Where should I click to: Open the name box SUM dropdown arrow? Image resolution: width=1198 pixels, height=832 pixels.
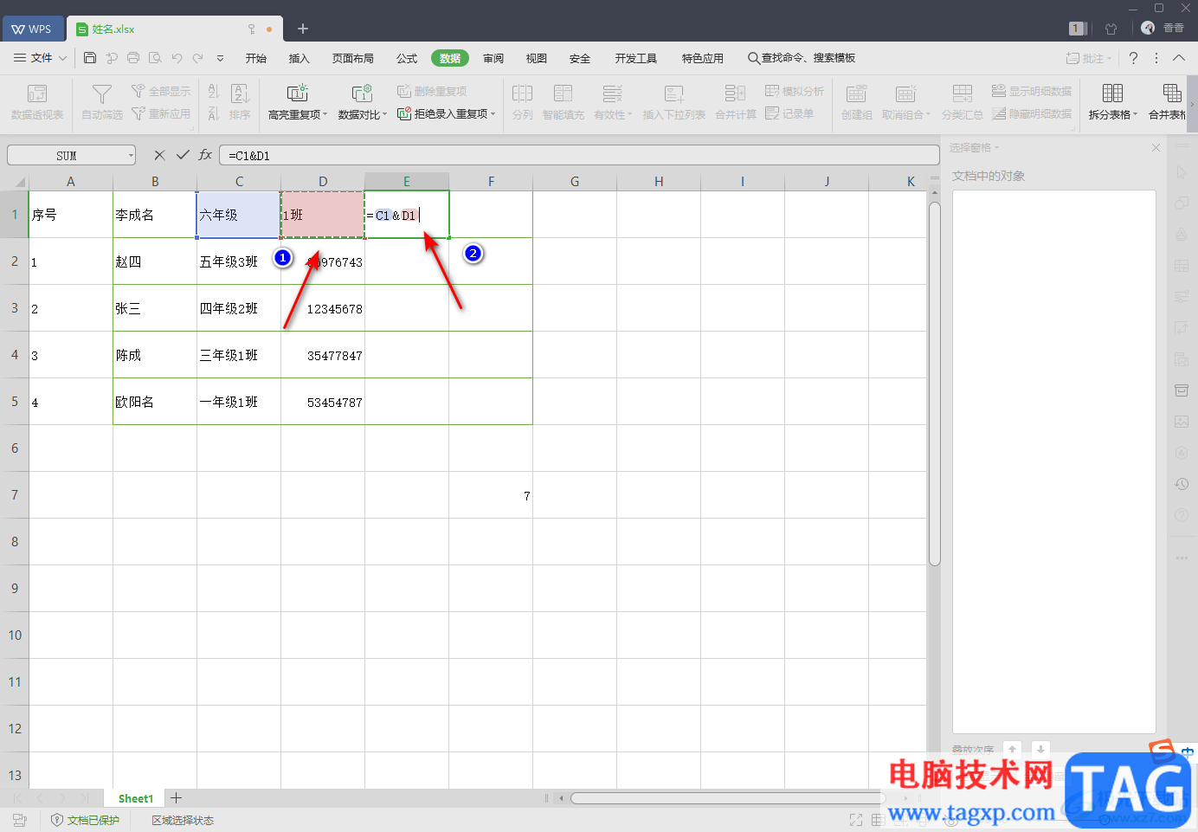click(131, 155)
